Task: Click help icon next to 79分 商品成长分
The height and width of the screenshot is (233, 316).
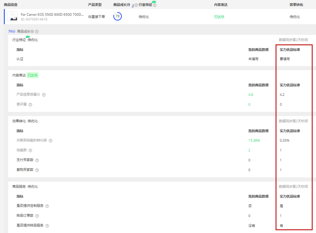Action: coord(37,31)
